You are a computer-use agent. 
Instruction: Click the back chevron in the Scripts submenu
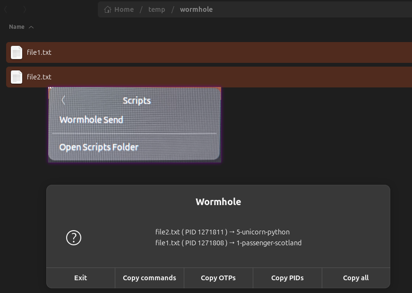(63, 100)
